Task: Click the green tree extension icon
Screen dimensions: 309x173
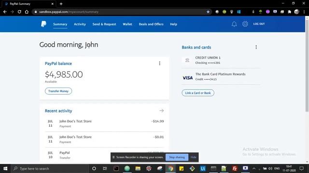Action: (260, 12)
